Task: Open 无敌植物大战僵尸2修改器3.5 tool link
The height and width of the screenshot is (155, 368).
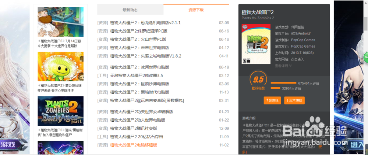Action: [137, 75]
